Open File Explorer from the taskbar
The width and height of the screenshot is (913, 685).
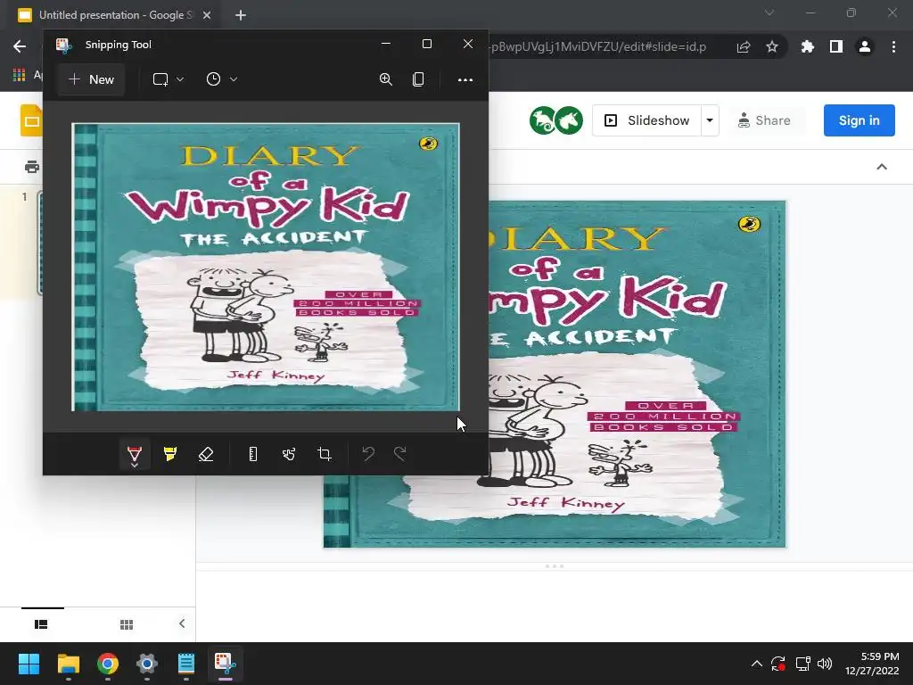click(x=68, y=664)
